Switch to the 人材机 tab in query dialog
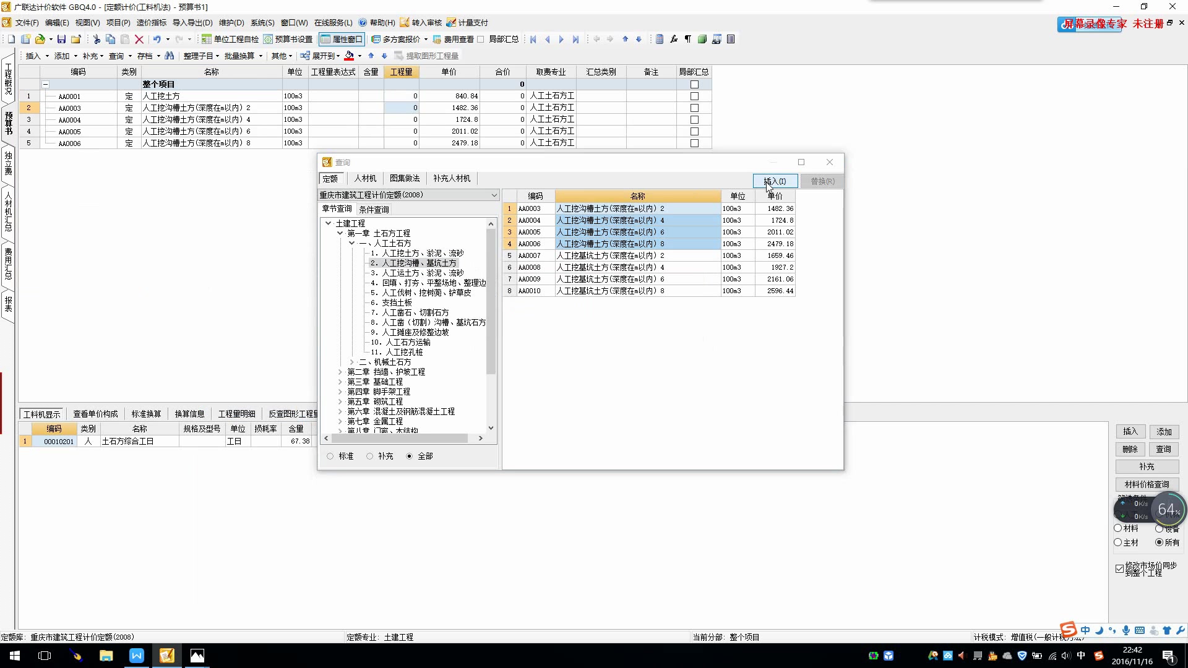Image resolution: width=1188 pixels, height=668 pixels. [x=365, y=178]
